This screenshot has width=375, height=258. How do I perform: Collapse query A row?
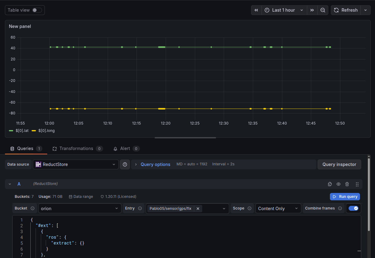click(x=10, y=184)
